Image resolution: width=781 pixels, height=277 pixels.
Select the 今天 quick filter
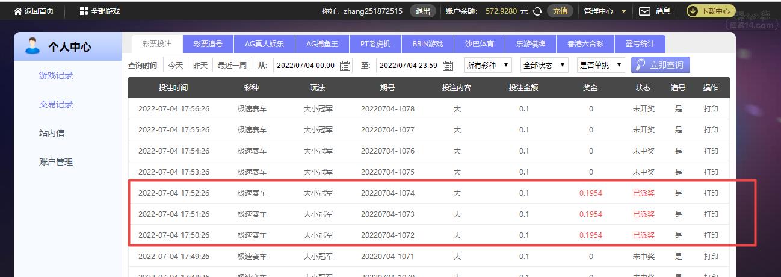176,65
